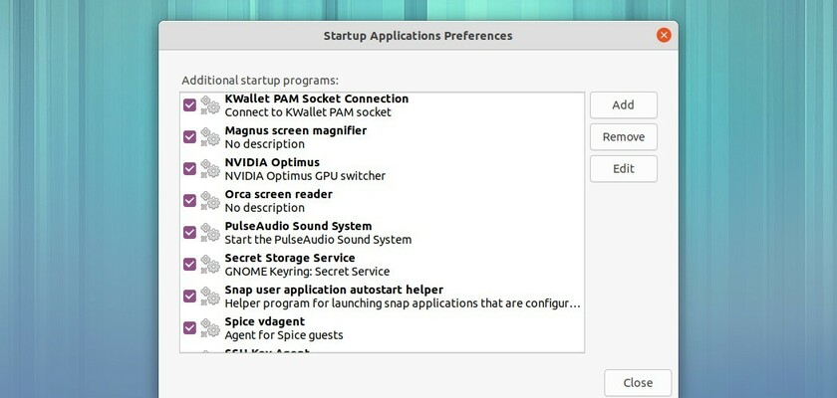
Task: Disable Orca screen reader at startup
Action: (x=190, y=200)
